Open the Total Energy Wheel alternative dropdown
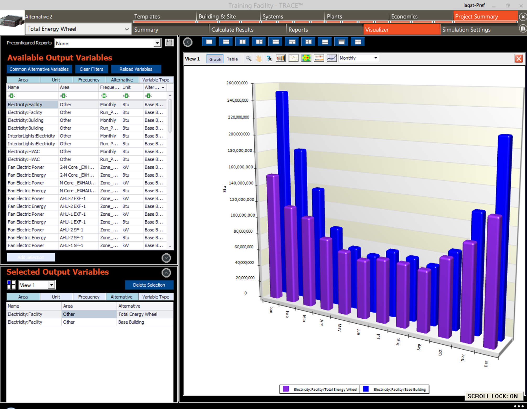 127,29
